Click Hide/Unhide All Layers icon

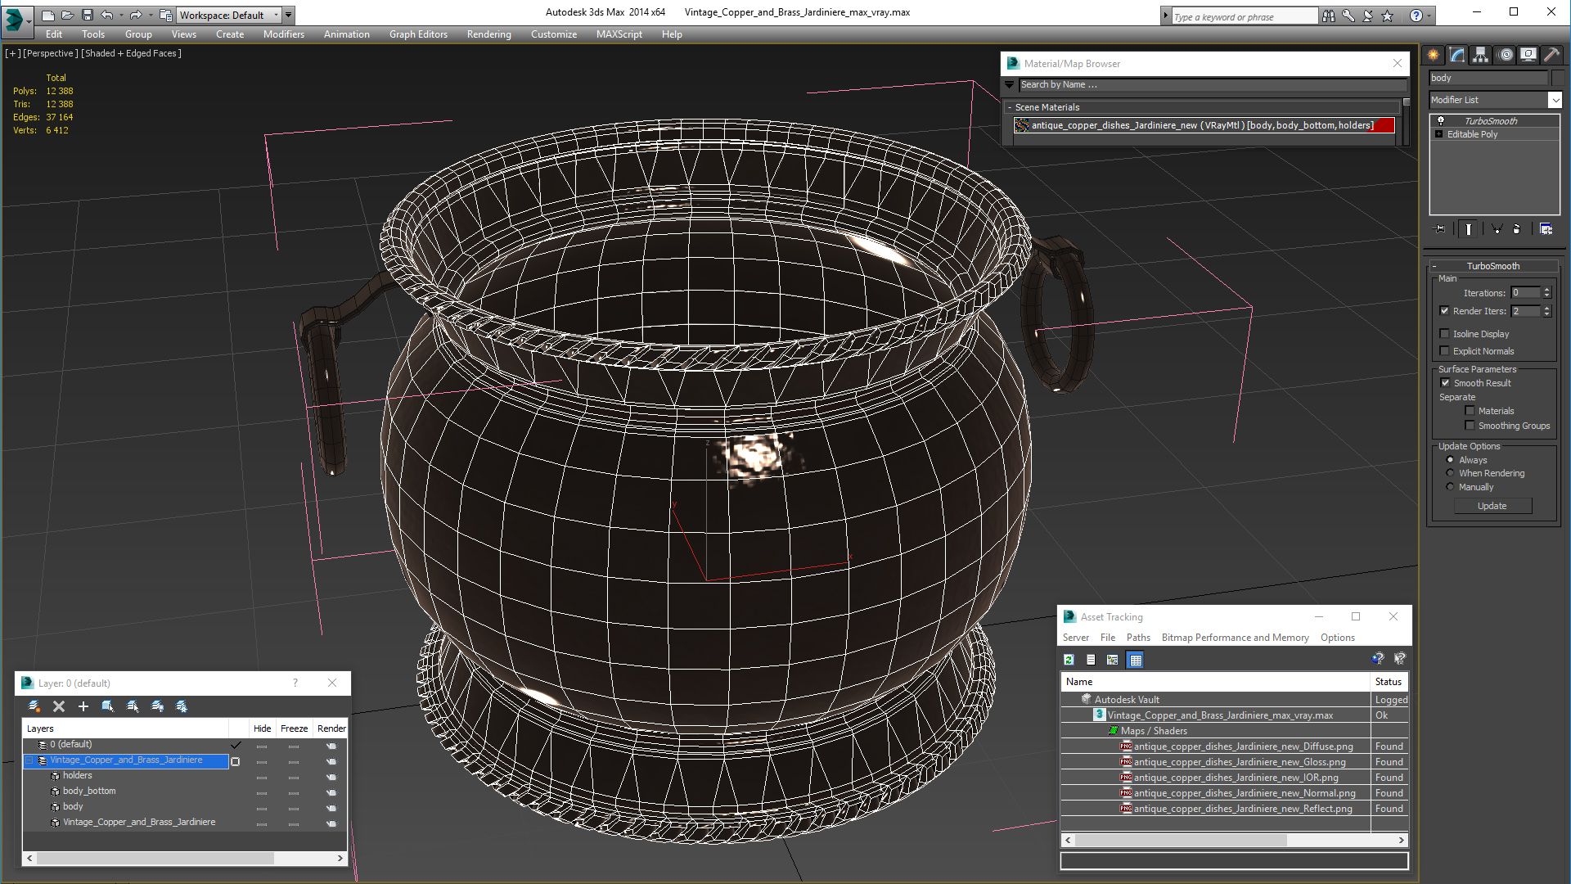pos(157,706)
